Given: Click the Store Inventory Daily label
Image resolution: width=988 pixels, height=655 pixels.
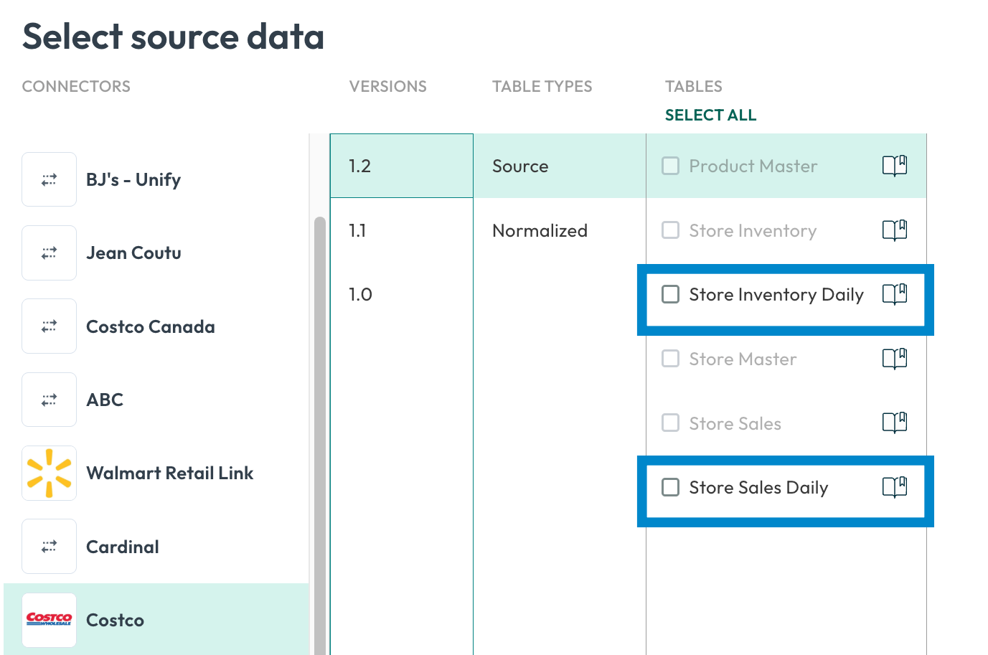Looking at the screenshot, I should [x=776, y=294].
